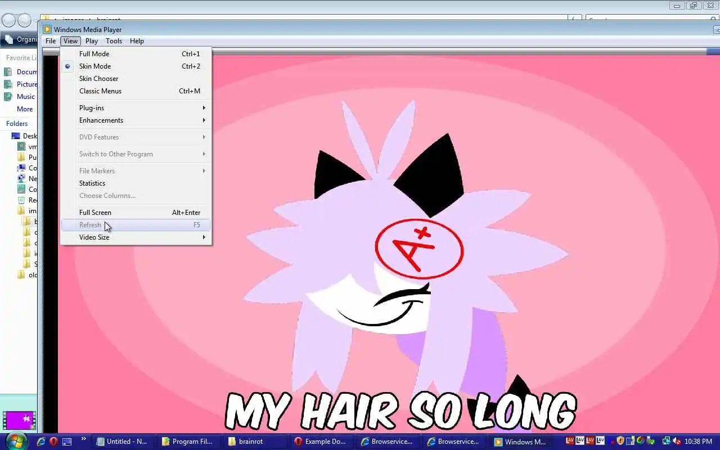Open Pictures favorite link
Image resolution: width=720 pixels, height=450 pixels.
point(21,84)
